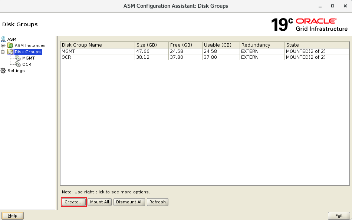Open Settings in the navigation tree
This screenshot has height=220, width=352.
(16, 71)
